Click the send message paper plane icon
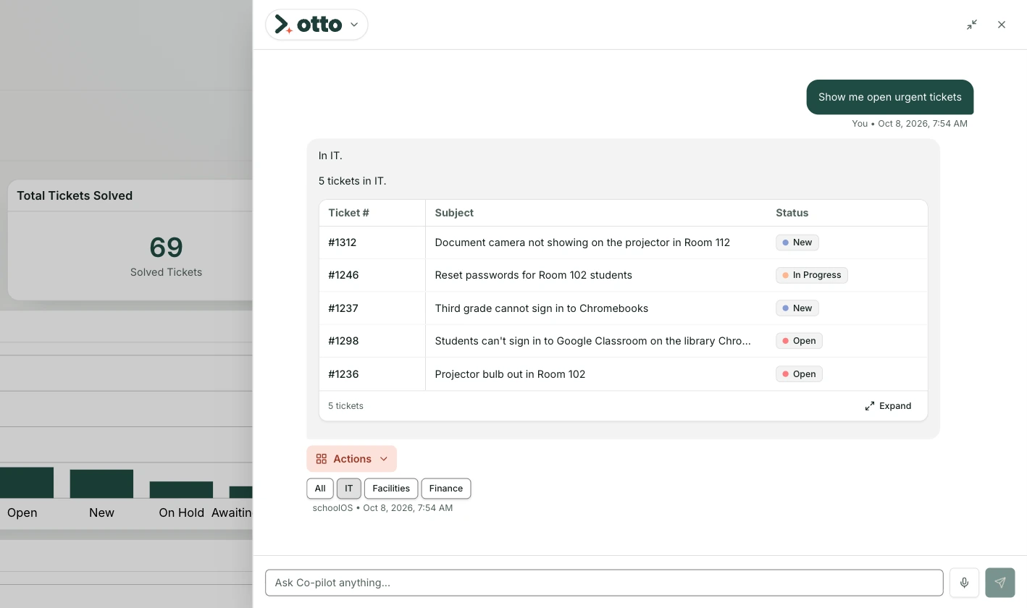Screen dimensions: 1027x608 coord(999,583)
